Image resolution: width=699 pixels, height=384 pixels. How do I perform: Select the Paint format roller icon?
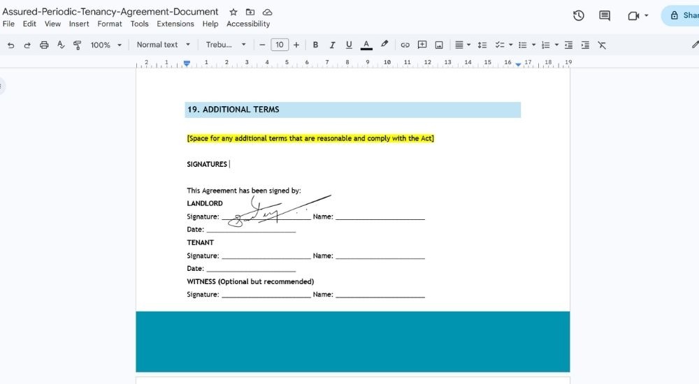77,45
